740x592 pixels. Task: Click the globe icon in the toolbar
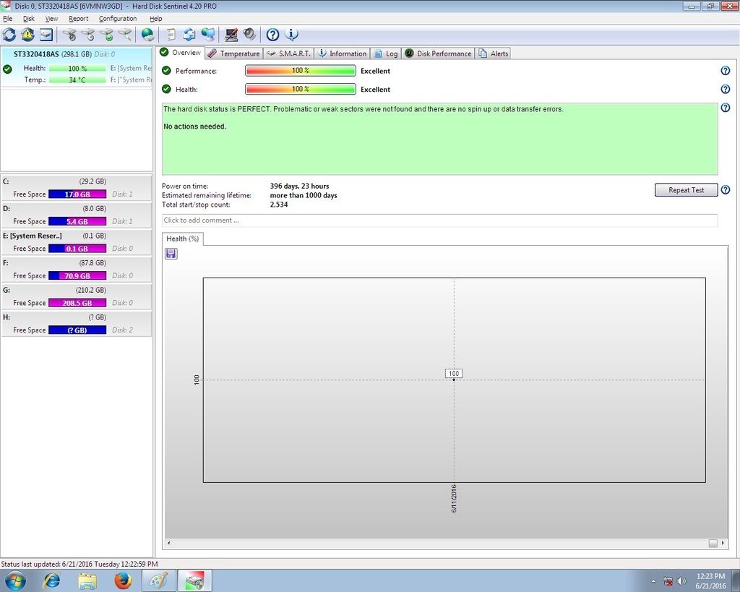[x=147, y=35]
